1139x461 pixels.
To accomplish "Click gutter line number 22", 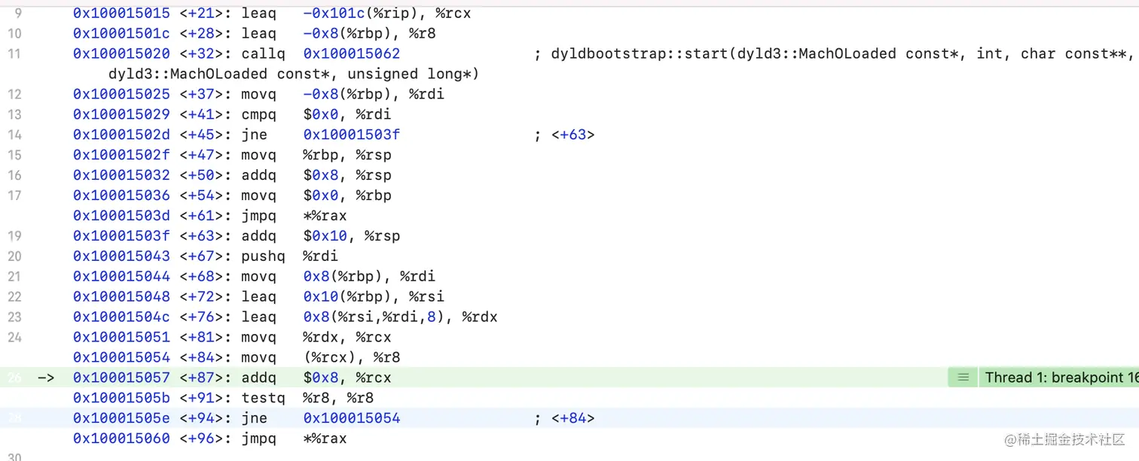I will click(x=14, y=298).
